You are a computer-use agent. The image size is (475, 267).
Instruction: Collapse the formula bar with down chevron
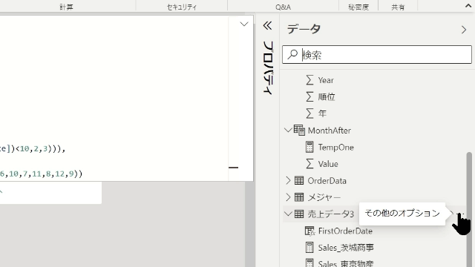tap(244, 24)
